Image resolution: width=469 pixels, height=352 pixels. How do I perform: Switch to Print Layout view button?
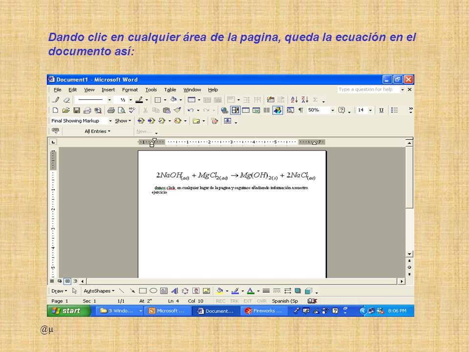click(x=67, y=281)
